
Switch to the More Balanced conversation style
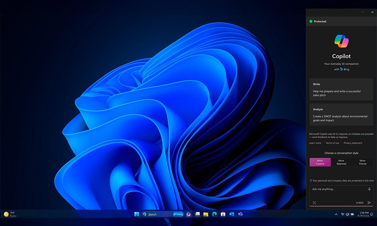pyautogui.click(x=342, y=163)
